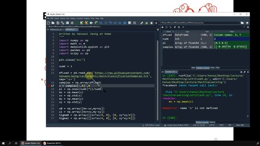This screenshot has height=146, width=260.
Task: Open the Consoles menu
Action: (x=79, y=18)
